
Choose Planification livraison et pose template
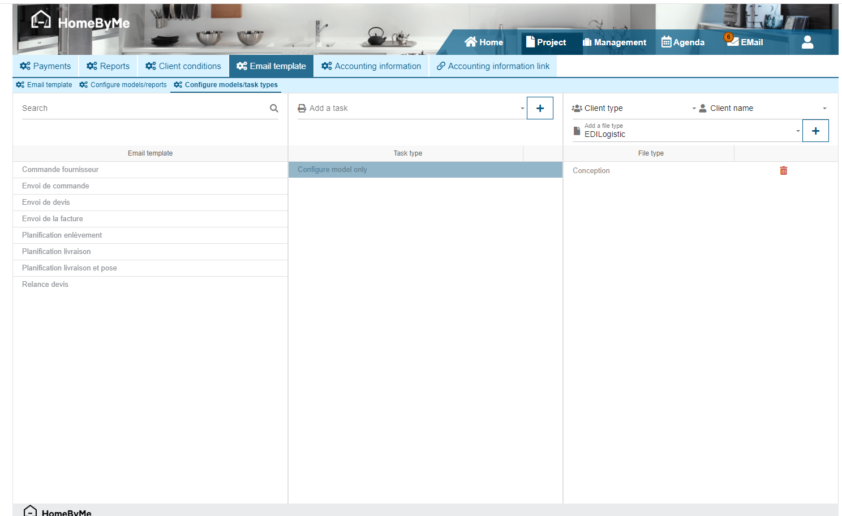coord(69,268)
